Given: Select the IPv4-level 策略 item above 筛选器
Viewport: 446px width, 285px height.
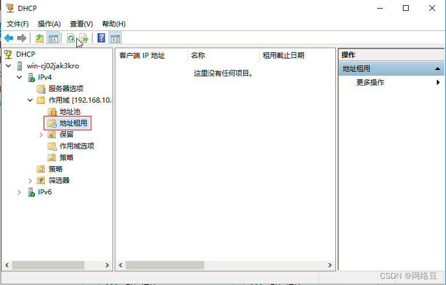Looking at the screenshot, I should coord(56,169).
